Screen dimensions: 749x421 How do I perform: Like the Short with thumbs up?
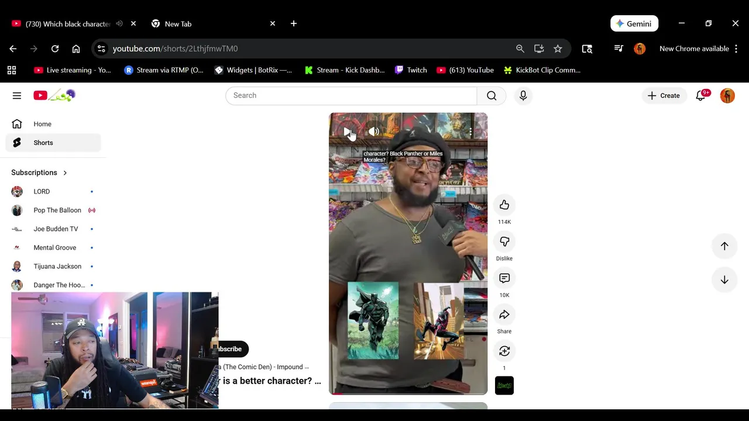(504, 205)
